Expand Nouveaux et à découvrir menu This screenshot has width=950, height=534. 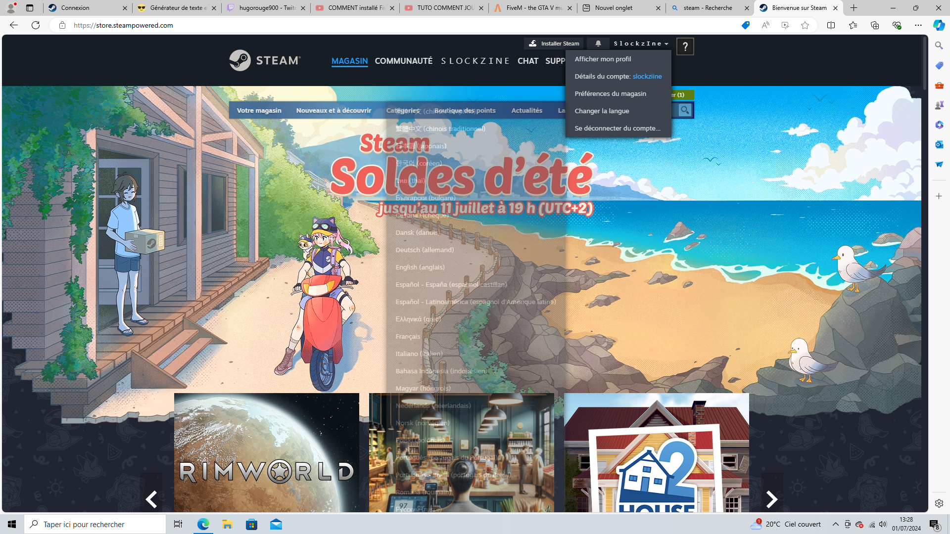[333, 110]
